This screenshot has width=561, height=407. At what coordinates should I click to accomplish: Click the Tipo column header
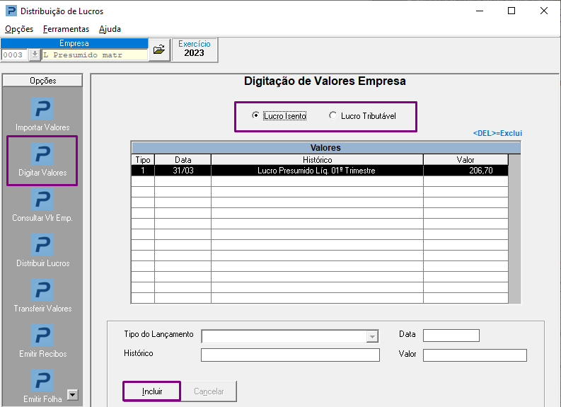click(143, 160)
